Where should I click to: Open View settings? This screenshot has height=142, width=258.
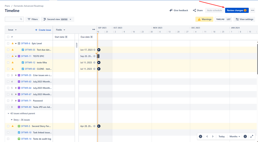pyautogui.click(x=244, y=19)
